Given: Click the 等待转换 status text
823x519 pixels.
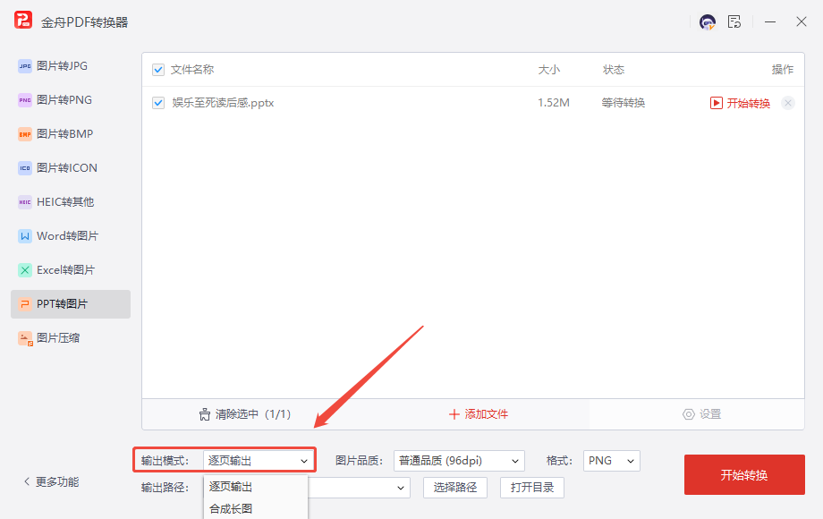Looking at the screenshot, I should pos(623,103).
